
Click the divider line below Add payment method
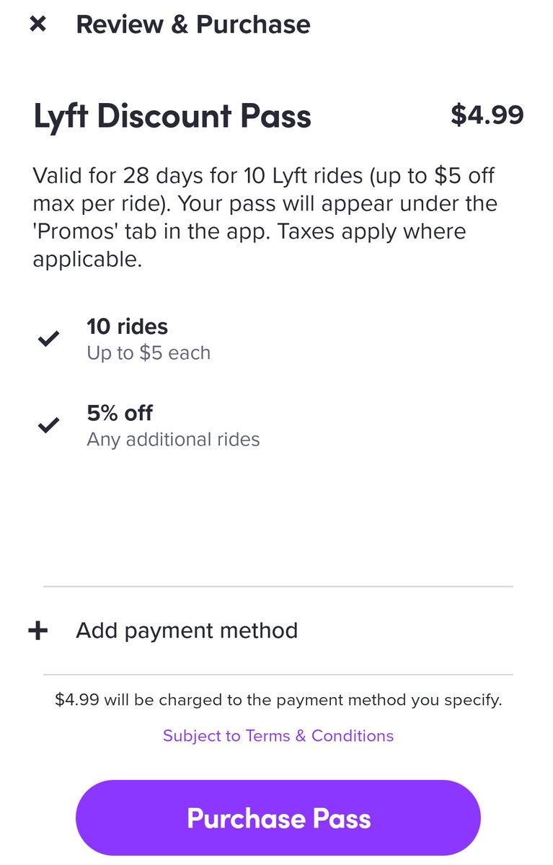tap(278, 675)
